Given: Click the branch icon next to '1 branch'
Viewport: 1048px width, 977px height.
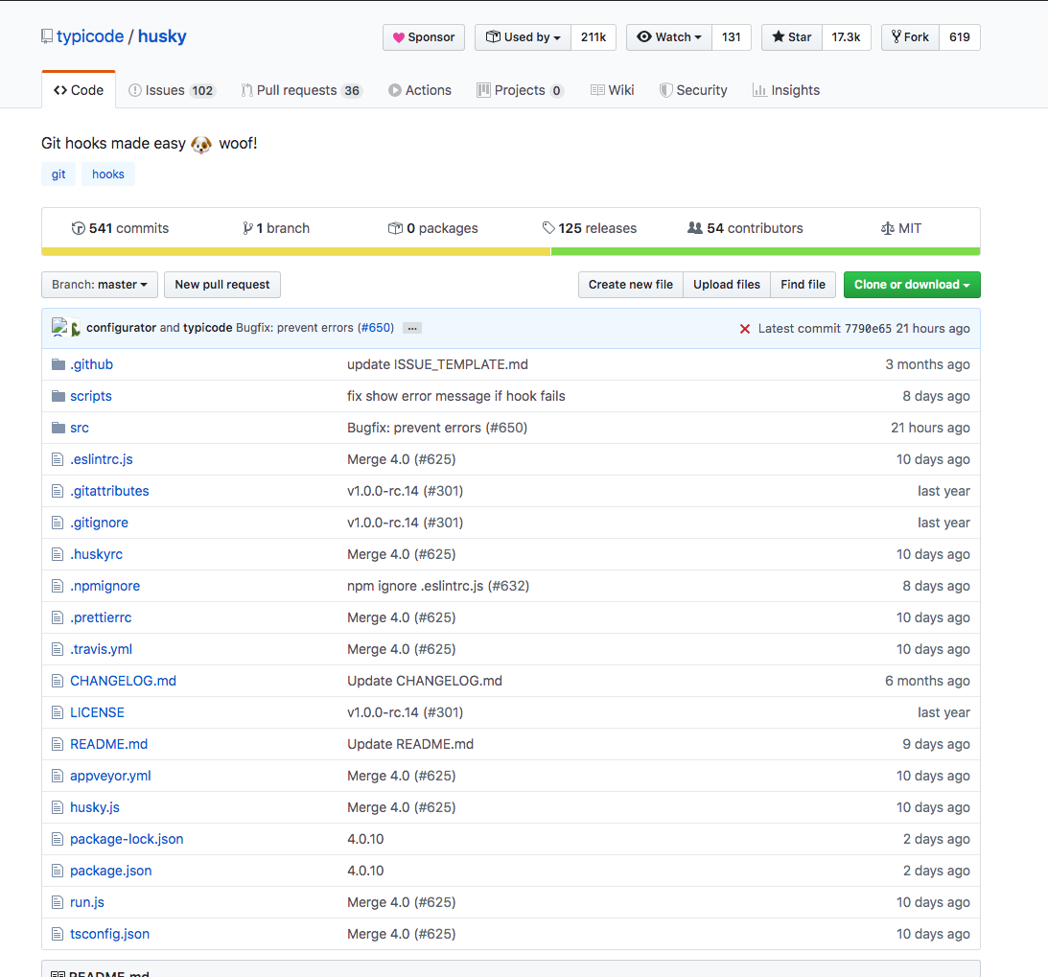Looking at the screenshot, I should (248, 228).
